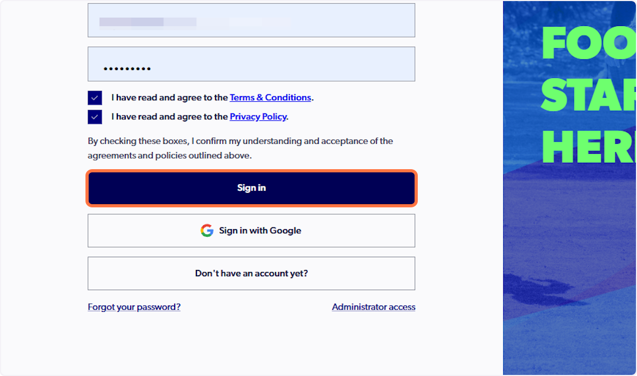Click the agreement confirmation paragraph

(240, 148)
